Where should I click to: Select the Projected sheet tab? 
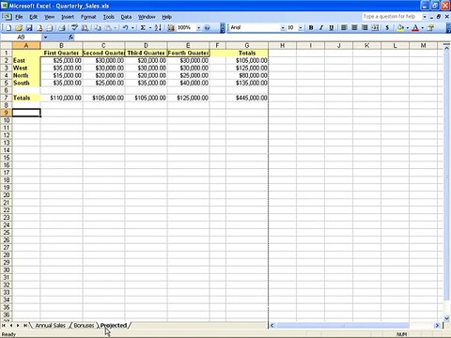point(114,326)
